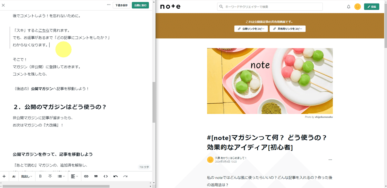
Task: Click the line わからなくなります。
Action: pos(30,45)
